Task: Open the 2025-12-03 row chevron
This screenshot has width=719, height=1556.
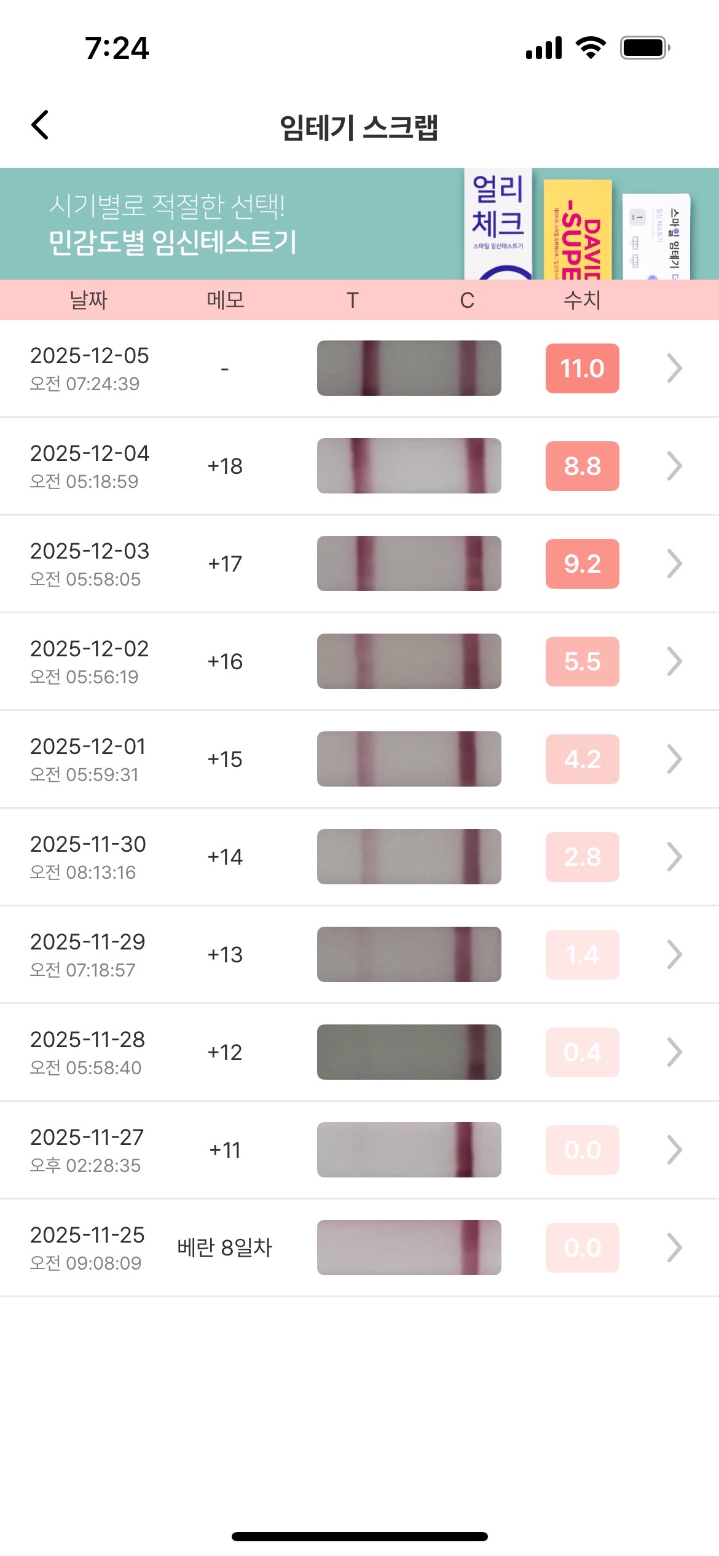Action: [x=674, y=564]
